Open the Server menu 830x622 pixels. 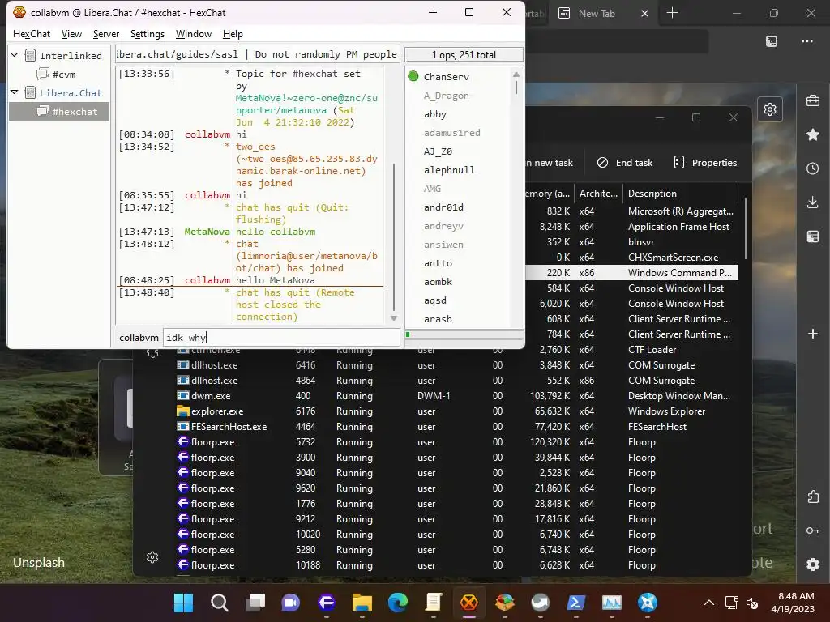coord(106,34)
